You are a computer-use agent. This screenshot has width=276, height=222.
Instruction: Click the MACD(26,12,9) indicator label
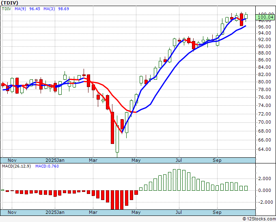(x=16, y=166)
